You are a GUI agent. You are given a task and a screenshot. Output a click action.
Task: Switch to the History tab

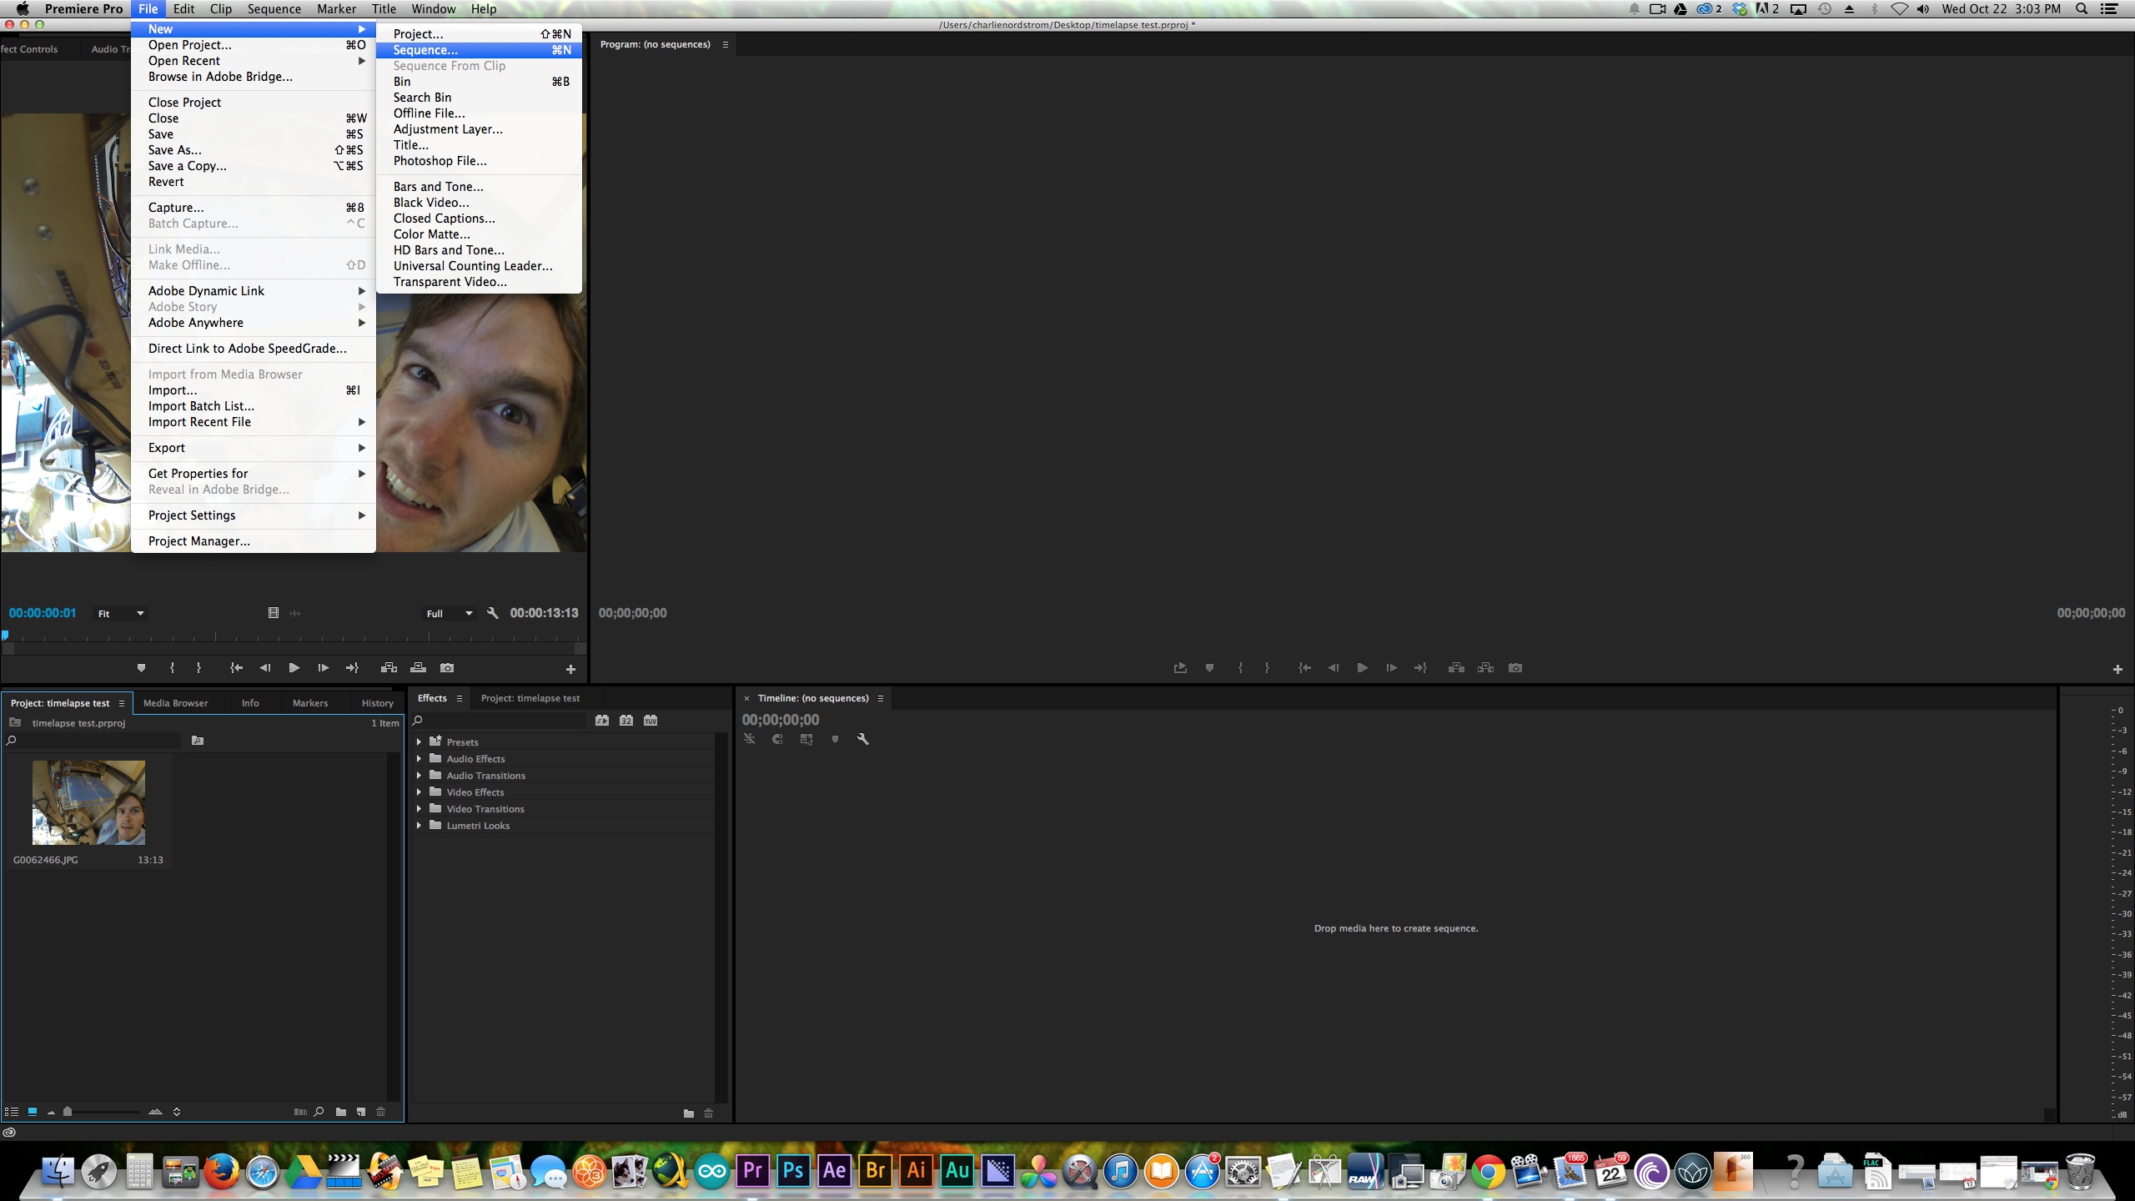(x=377, y=703)
